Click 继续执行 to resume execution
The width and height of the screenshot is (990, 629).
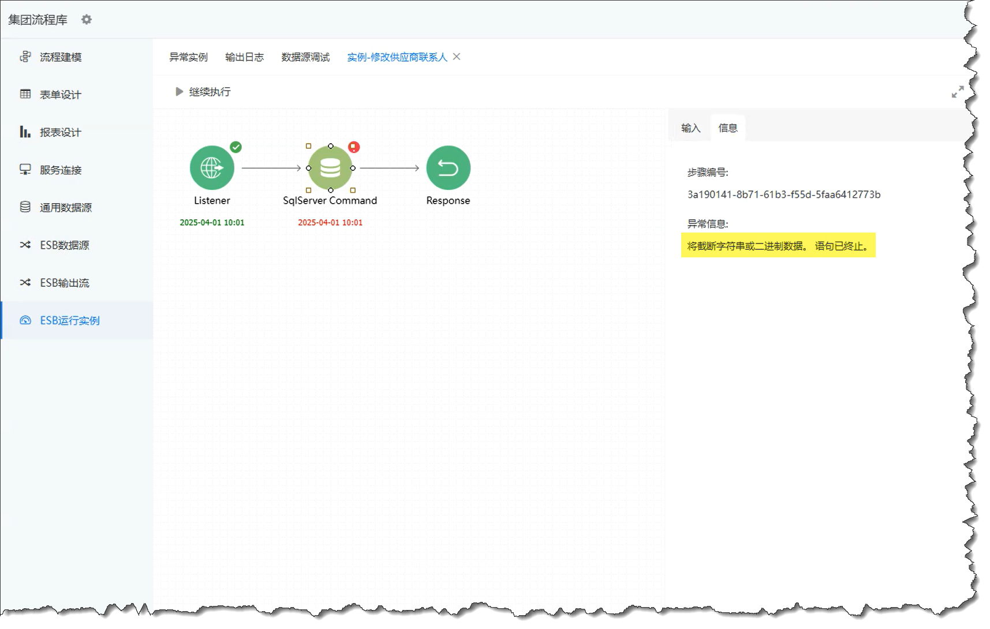click(x=203, y=91)
